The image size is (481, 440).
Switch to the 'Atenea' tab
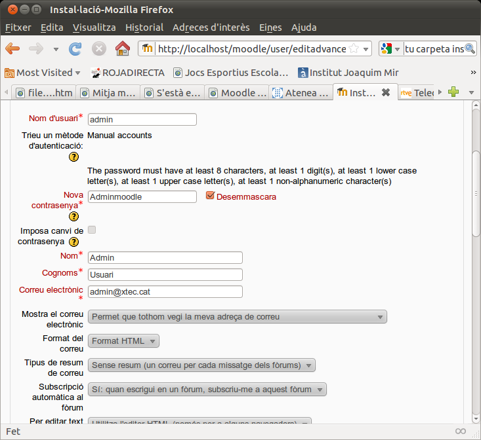pyautogui.click(x=301, y=93)
